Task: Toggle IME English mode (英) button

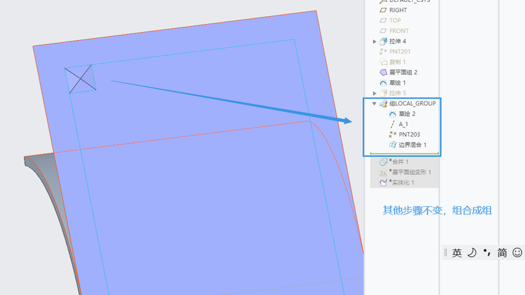Action: coord(457,252)
